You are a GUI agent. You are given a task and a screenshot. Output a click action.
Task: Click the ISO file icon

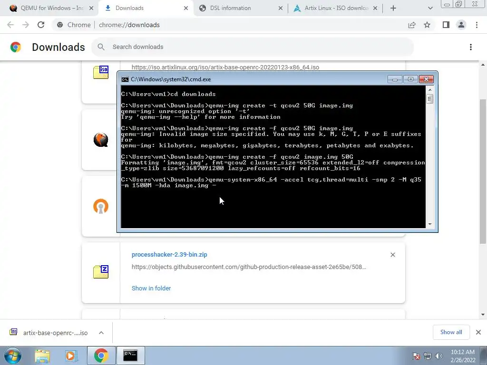coord(101,72)
